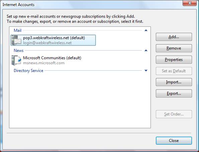The width and height of the screenshot is (199, 152).
Task: Click empty area of the accounts list
Action: coord(80,100)
